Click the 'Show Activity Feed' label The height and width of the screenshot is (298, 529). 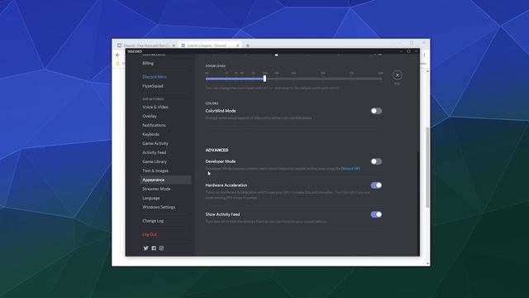222,214
